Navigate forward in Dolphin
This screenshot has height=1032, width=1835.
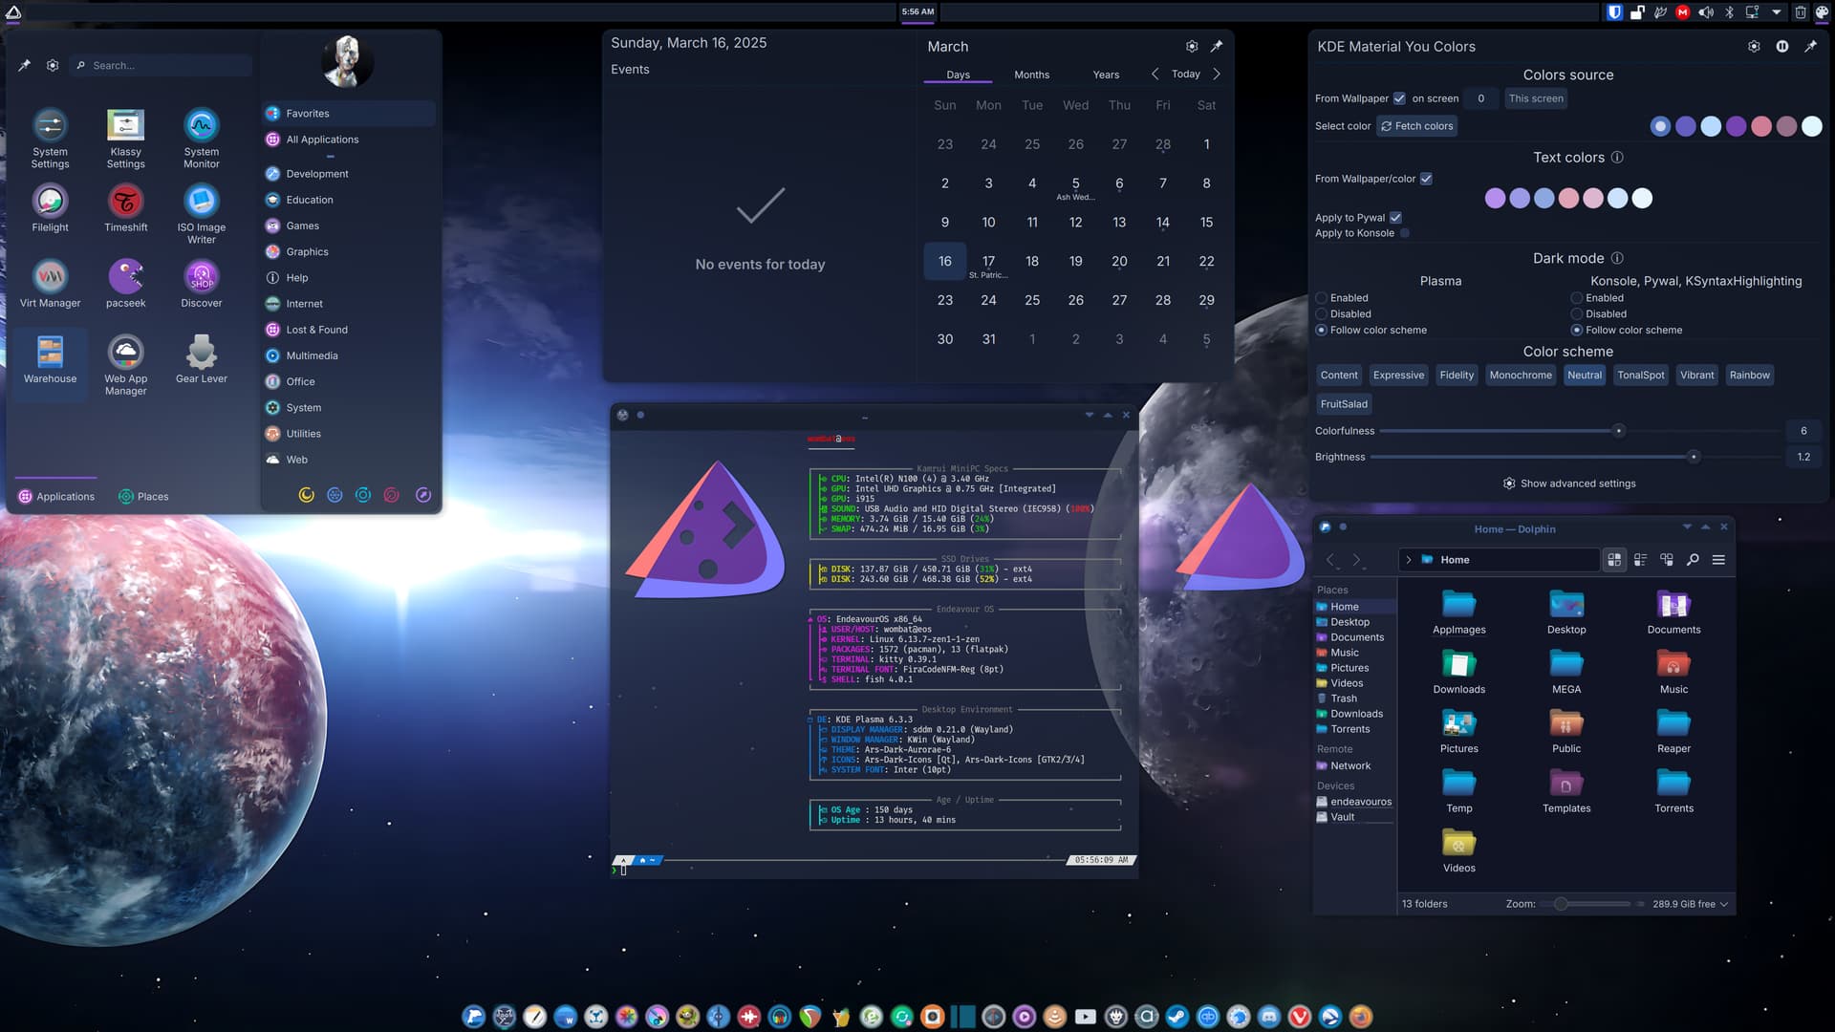(x=1356, y=560)
